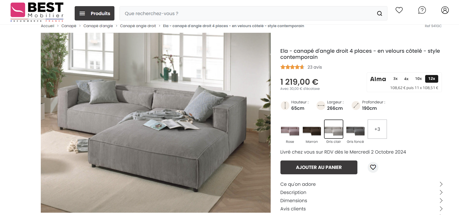Click the Largeur dimension icon
Screen dimensions: 459x215
pyautogui.click(x=321, y=105)
